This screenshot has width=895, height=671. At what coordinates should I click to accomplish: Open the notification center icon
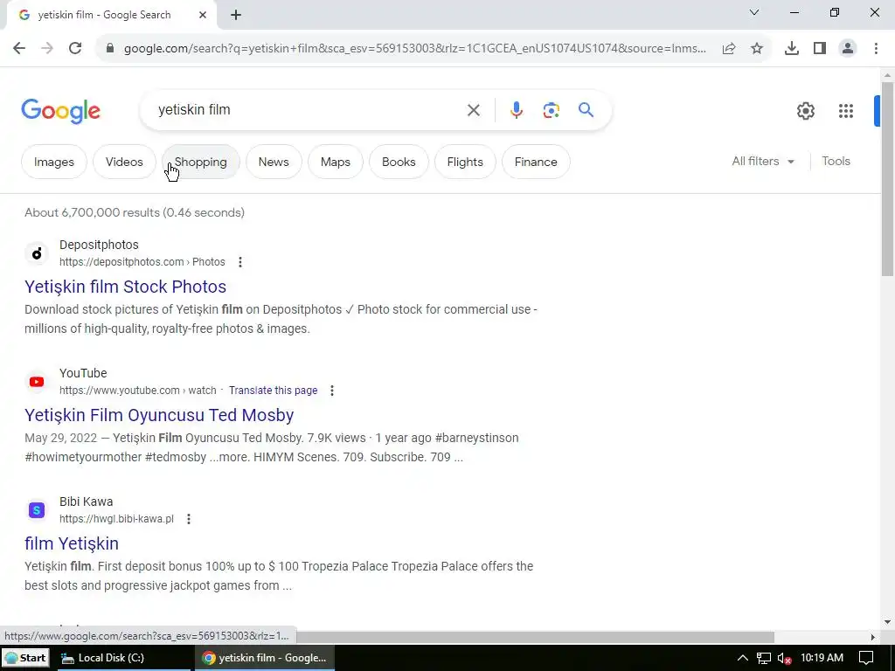coord(866,659)
